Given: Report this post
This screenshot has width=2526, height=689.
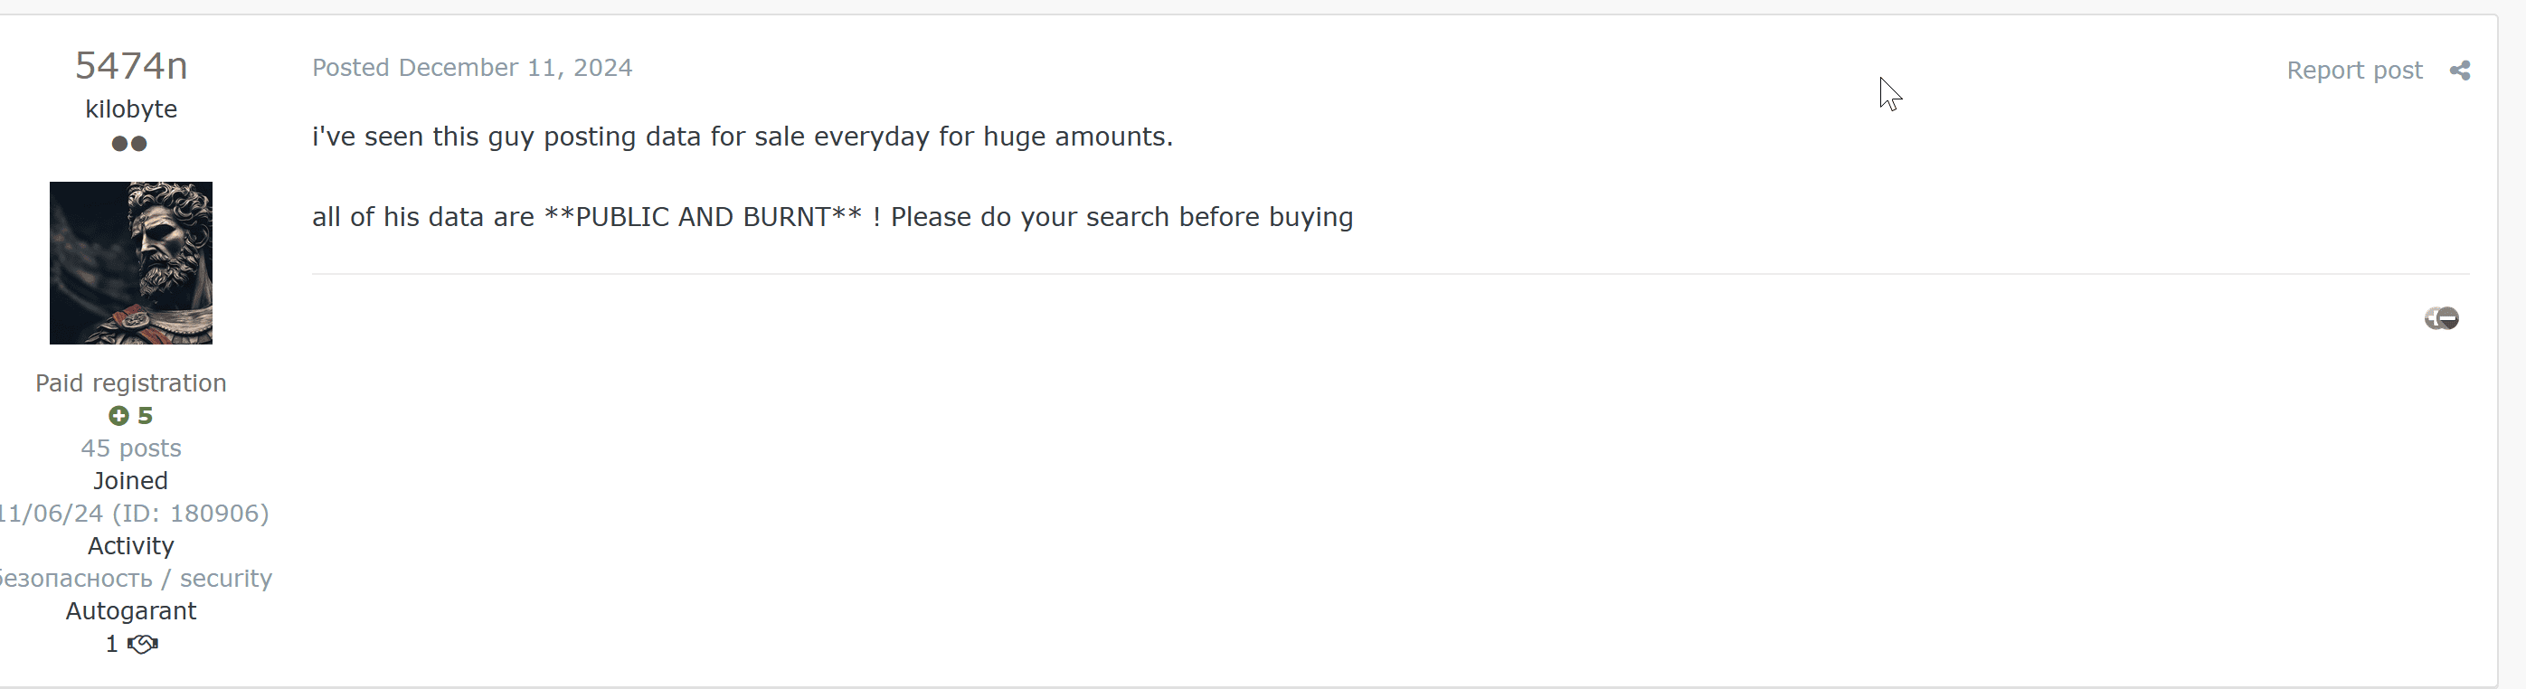Looking at the screenshot, I should click(x=2354, y=71).
